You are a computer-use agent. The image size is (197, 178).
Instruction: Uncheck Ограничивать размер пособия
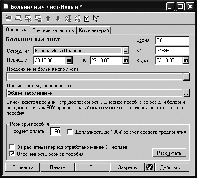(12, 154)
